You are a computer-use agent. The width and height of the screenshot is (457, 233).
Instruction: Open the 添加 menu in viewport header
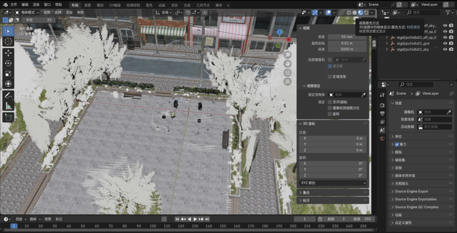pos(69,12)
